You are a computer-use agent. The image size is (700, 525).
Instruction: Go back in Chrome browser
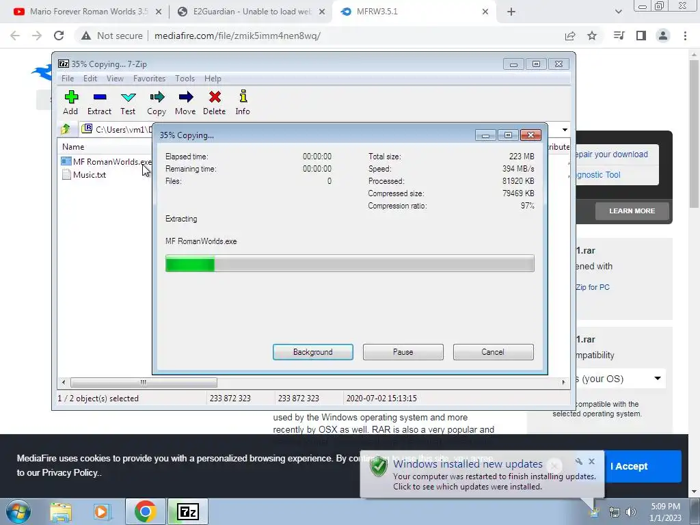15,36
